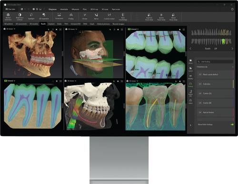Switch to the Annotate ribbon tab

point(64,9)
